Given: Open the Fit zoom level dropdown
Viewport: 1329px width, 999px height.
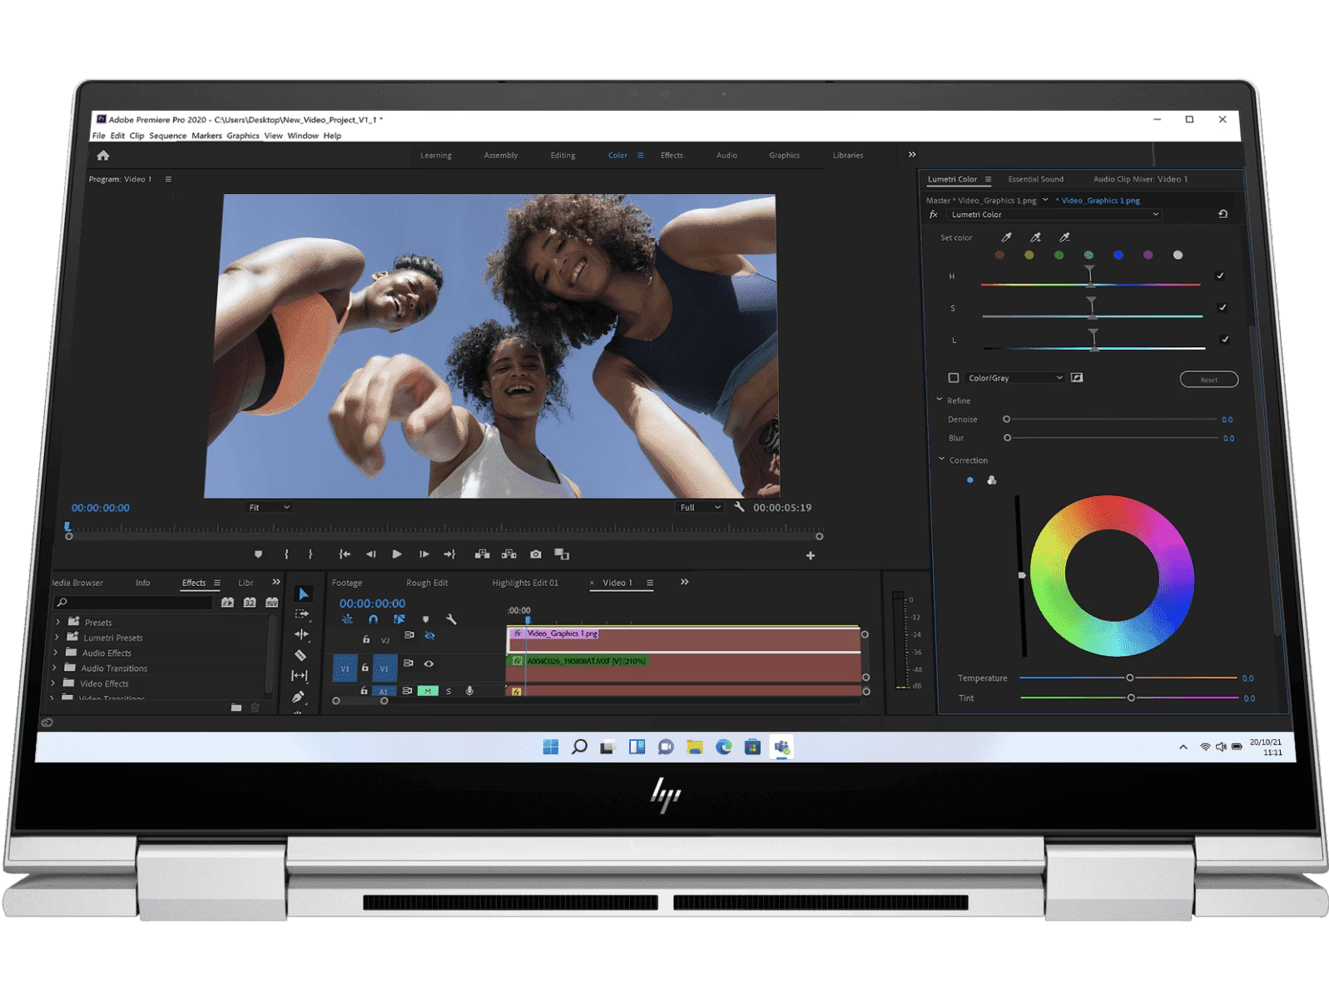Looking at the screenshot, I should tap(269, 507).
